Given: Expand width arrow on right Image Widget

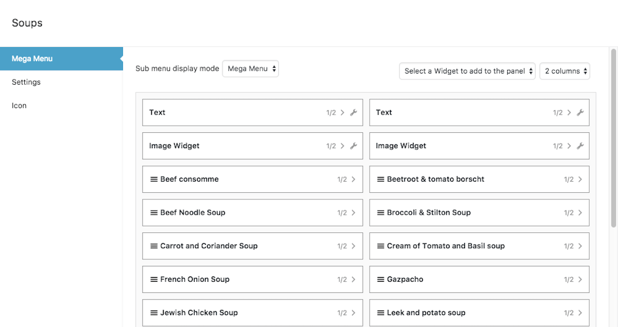Looking at the screenshot, I should [x=569, y=146].
